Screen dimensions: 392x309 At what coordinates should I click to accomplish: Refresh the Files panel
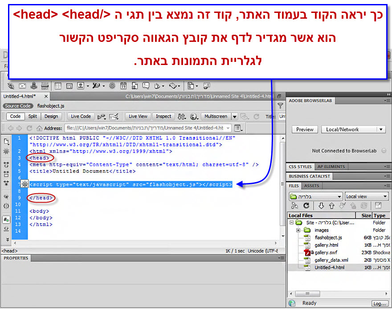pos(306,206)
